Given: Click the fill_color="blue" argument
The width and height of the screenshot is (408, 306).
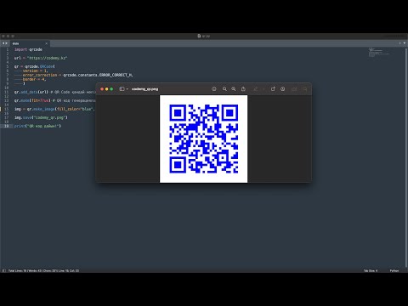Looking at the screenshot, I should [76, 109].
